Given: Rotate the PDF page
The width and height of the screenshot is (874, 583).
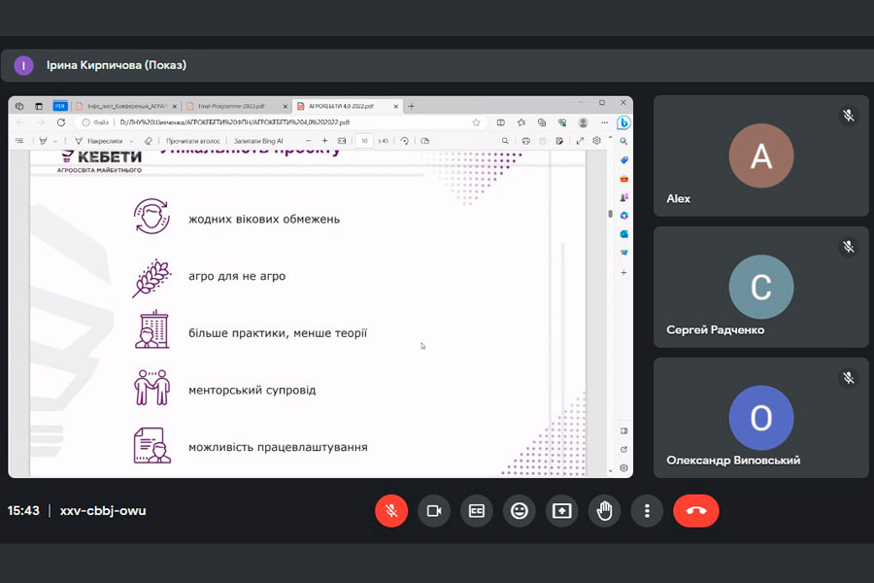Looking at the screenshot, I should [x=405, y=141].
